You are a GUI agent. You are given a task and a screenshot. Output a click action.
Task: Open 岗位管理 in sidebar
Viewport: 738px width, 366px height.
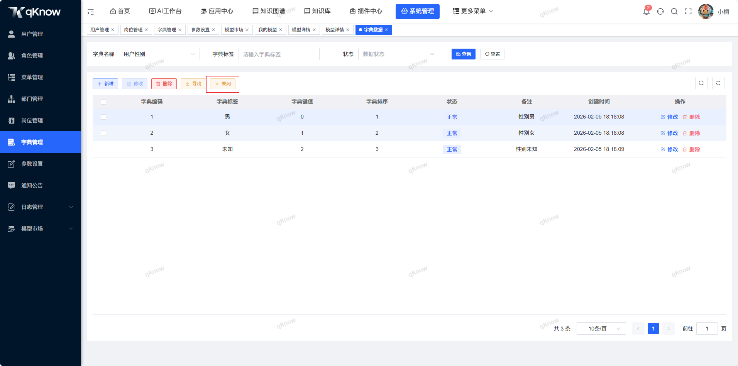click(41, 120)
